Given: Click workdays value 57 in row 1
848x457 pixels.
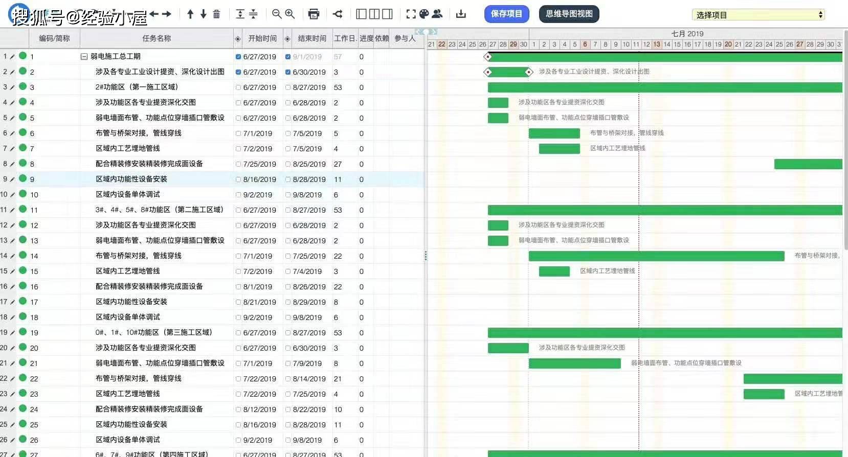Looking at the screenshot, I should (x=338, y=57).
